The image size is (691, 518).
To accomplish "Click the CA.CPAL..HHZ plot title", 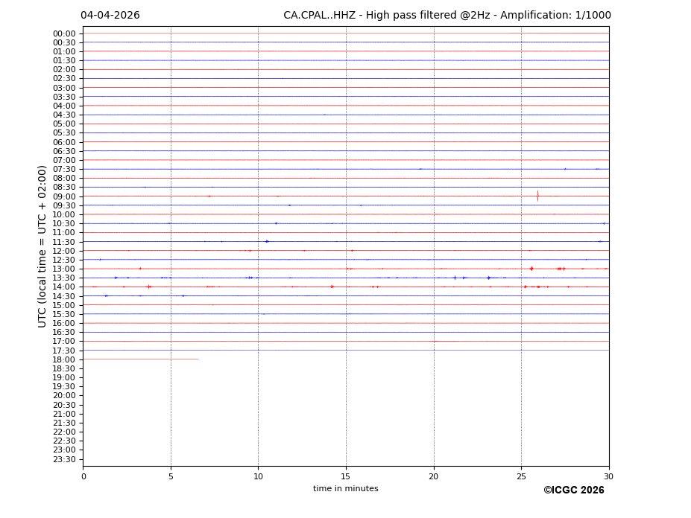I will (x=447, y=16).
